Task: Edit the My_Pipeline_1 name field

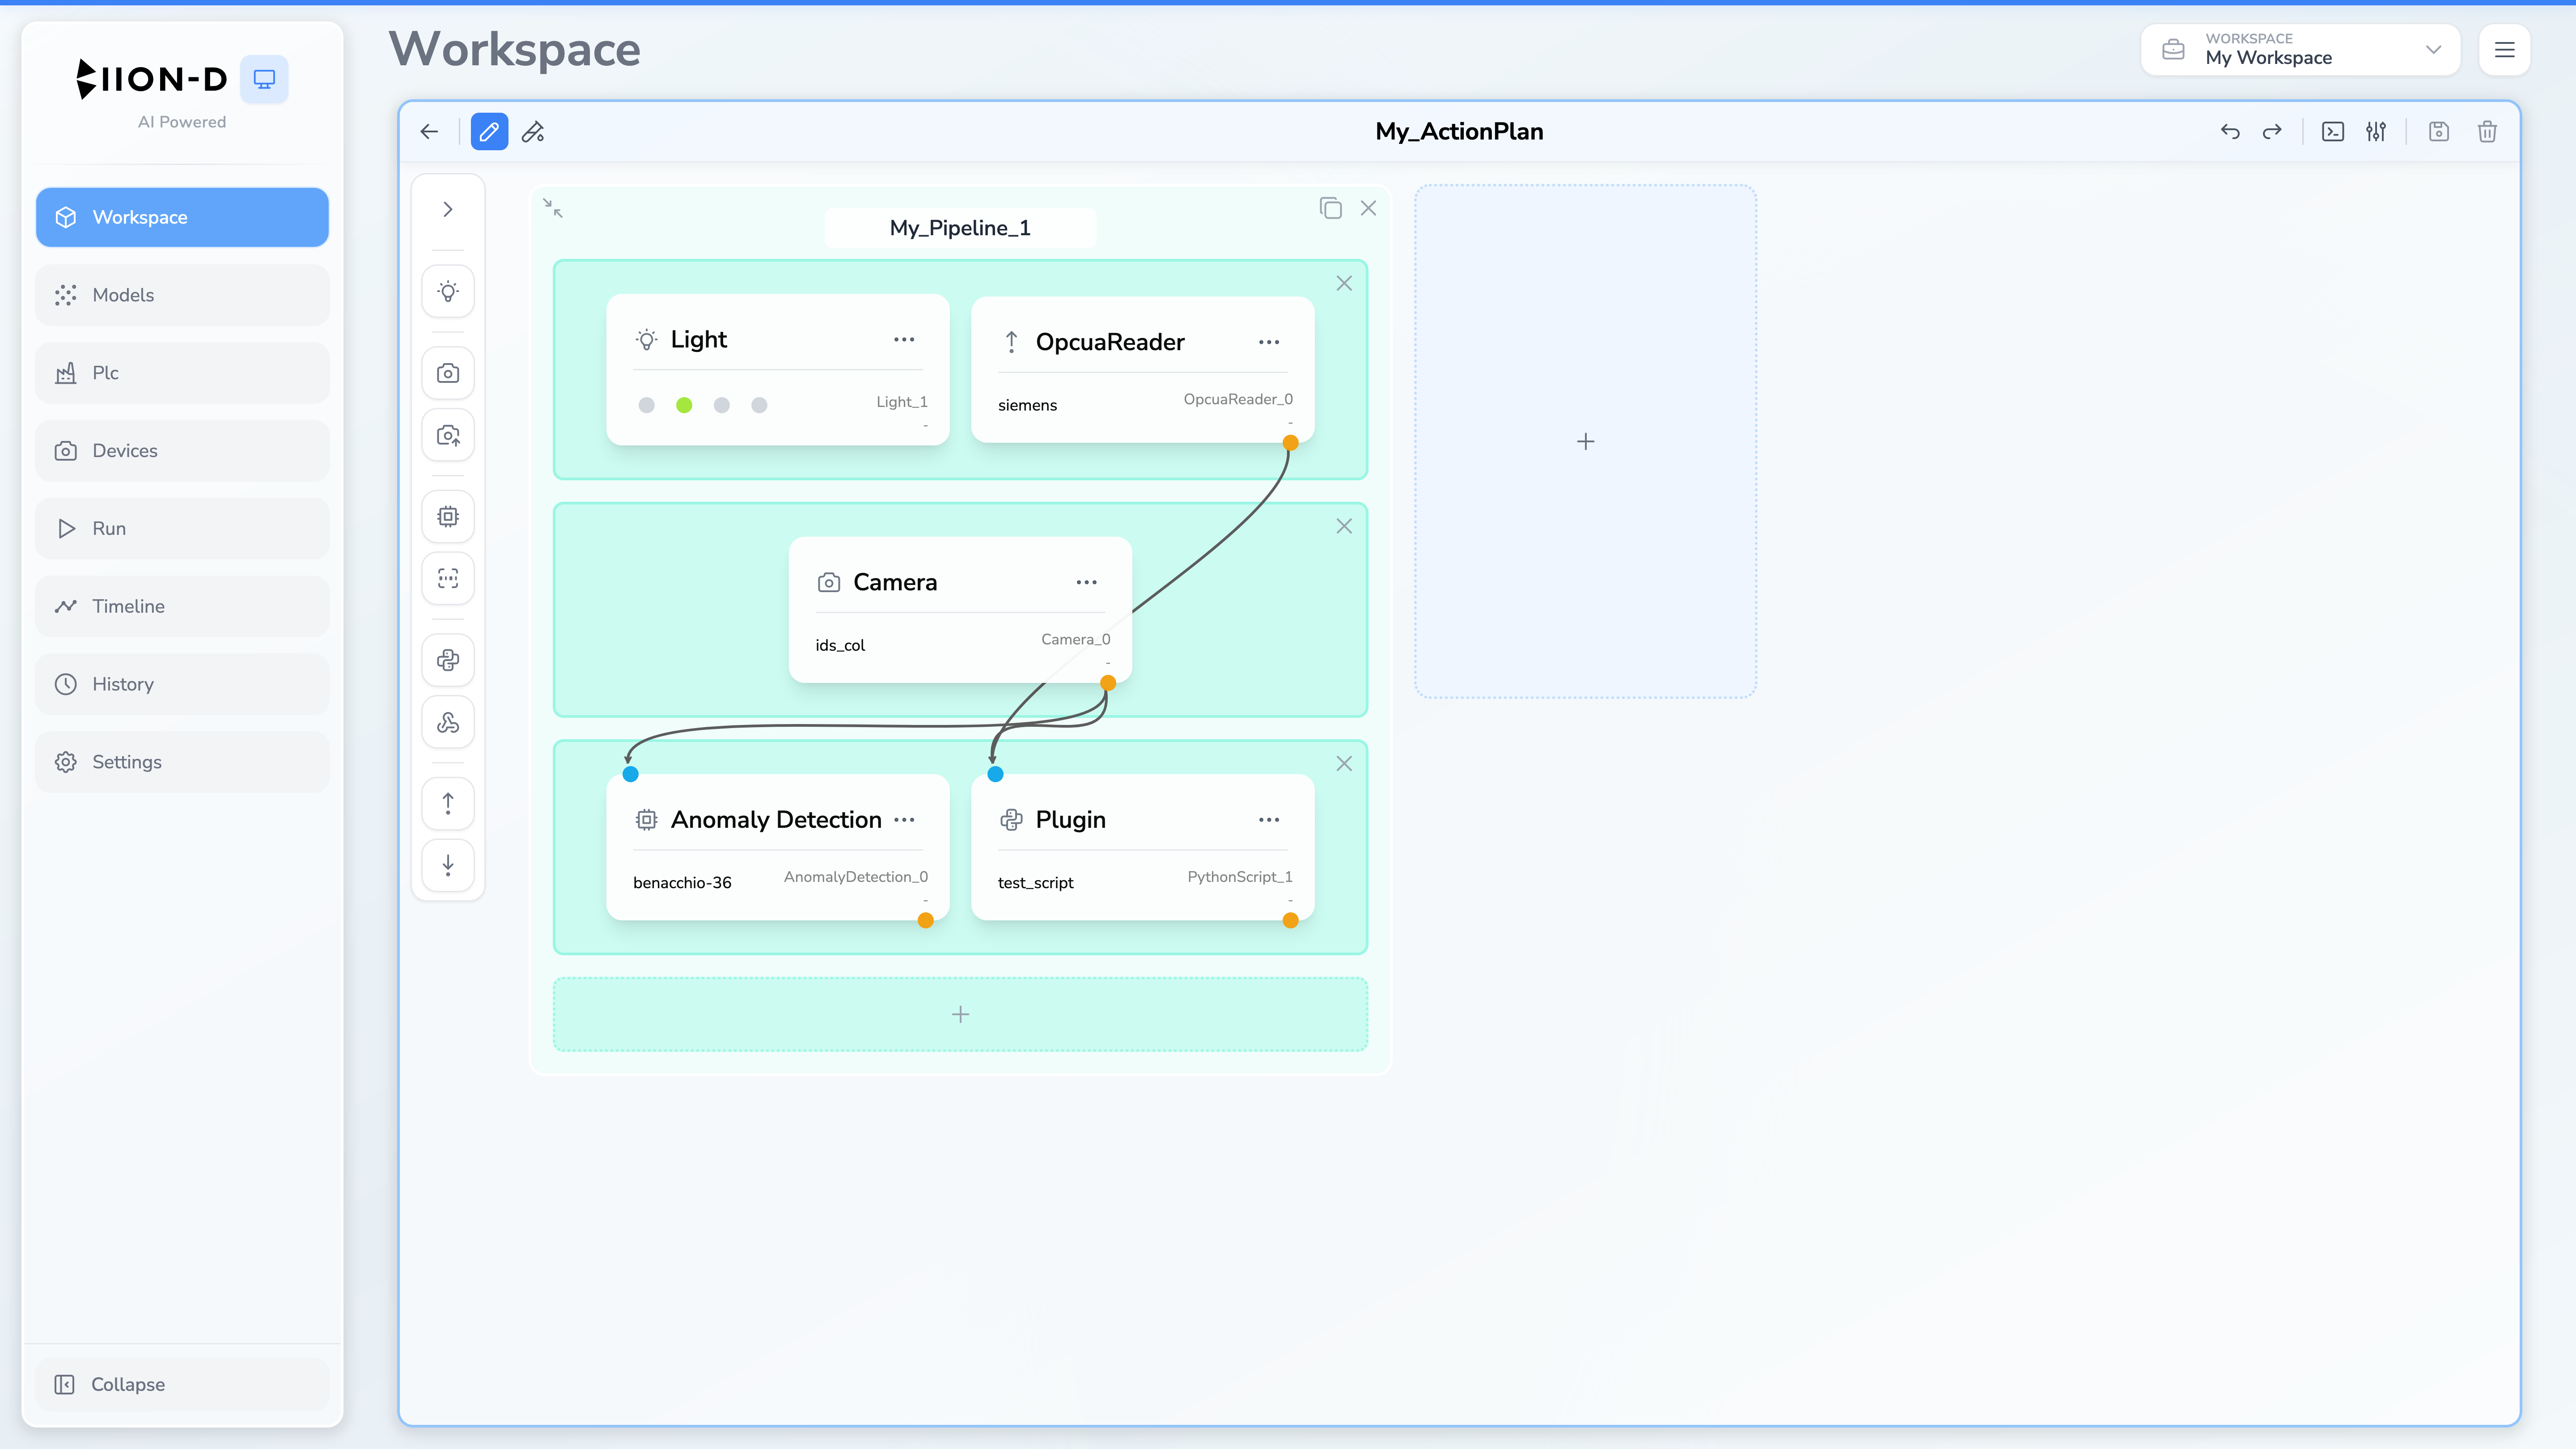Action: [x=960, y=228]
